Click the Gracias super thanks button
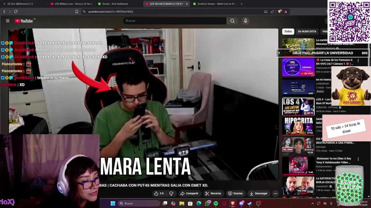The width and height of the screenshot is (371, 208). [x=235, y=193]
